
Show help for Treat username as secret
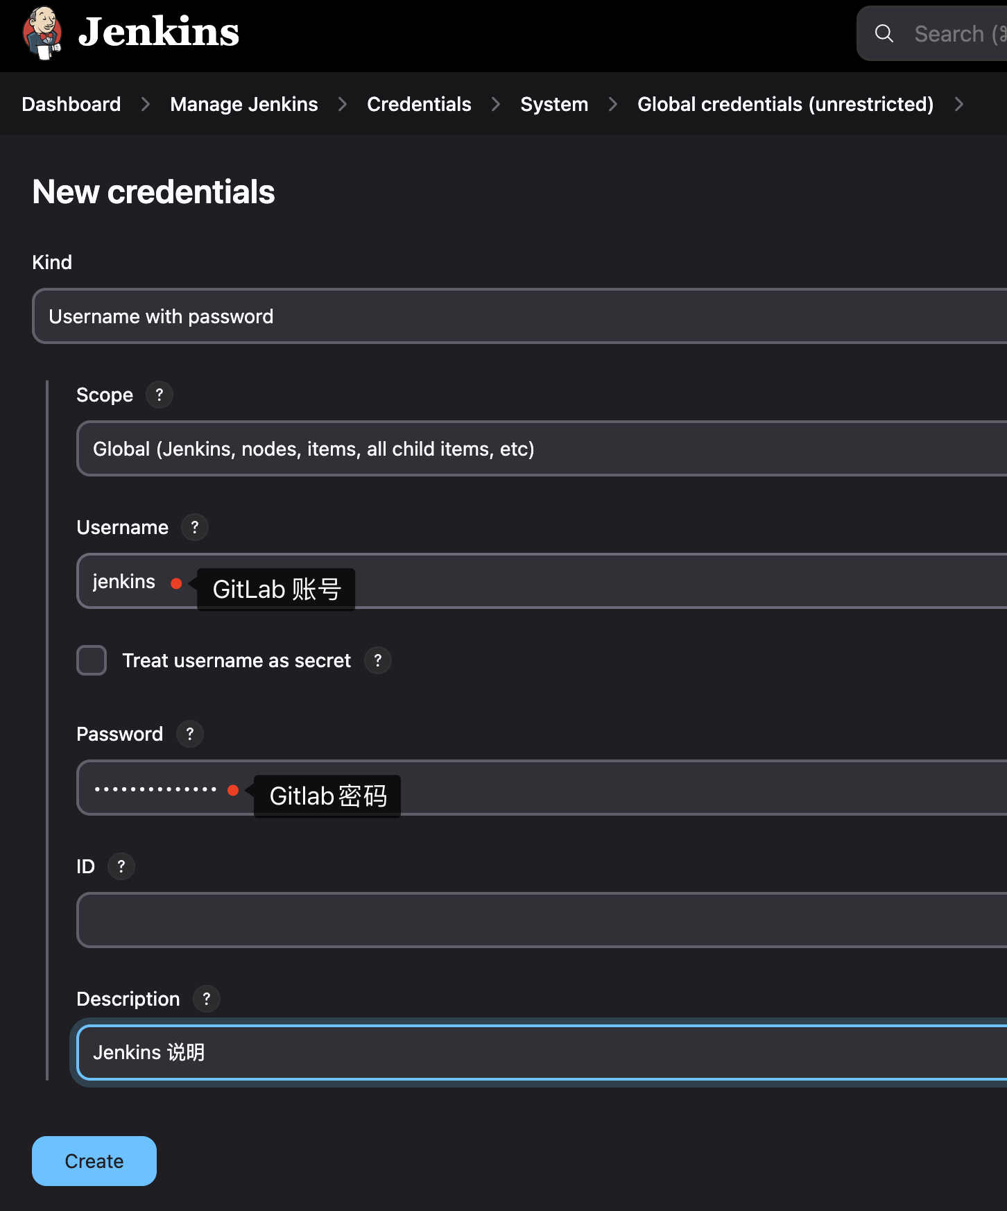click(378, 660)
